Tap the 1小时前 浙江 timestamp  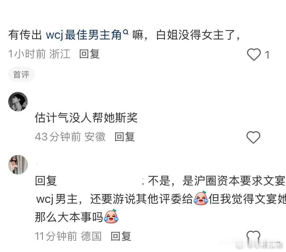39,54
